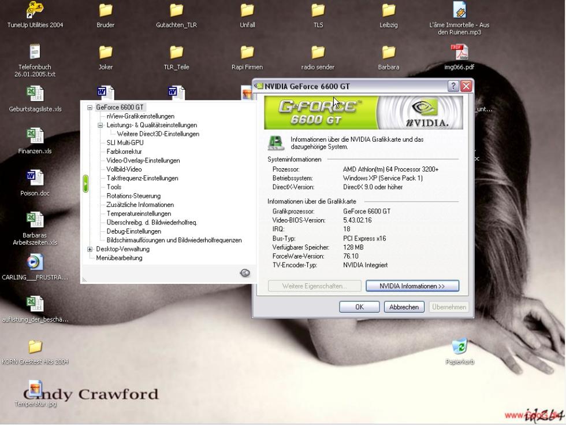The height and width of the screenshot is (425, 566).
Task: Select Poison.doc Word document
Action: tap(35, 178)
